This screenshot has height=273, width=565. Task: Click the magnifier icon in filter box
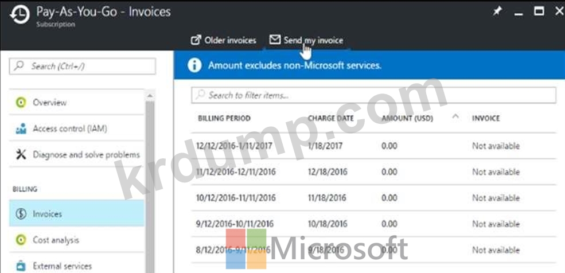200,95
